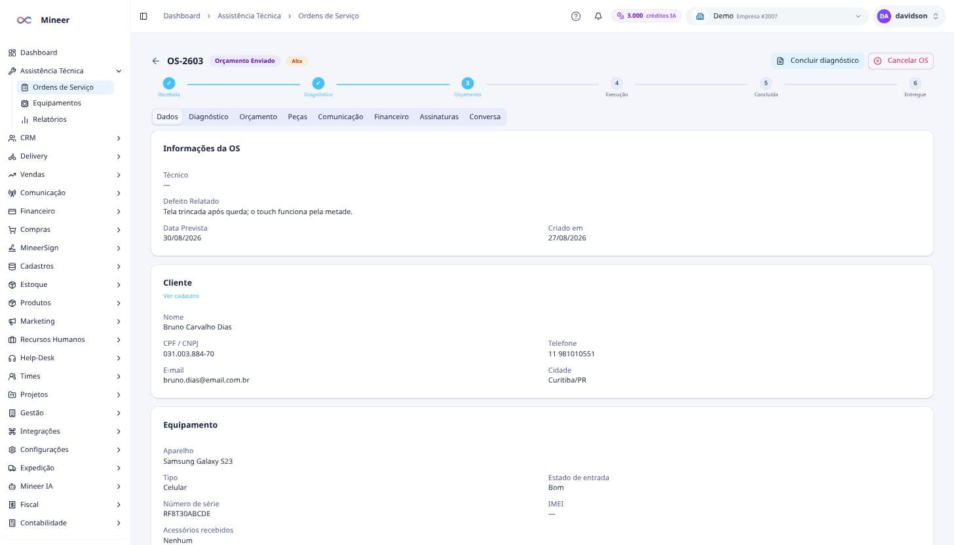The height and width of the screenshot is (545, 954).
Task: Click the Vendas trending arrow icon
Action: click(x=12, y=174)
